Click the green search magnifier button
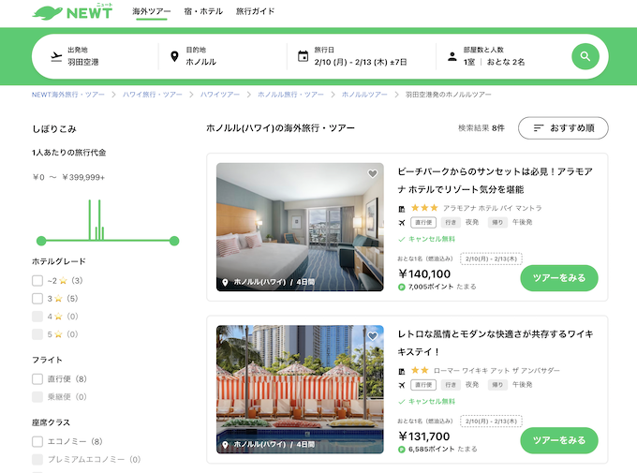This screenshot has height=473, width=637. [x=585, y=56]
